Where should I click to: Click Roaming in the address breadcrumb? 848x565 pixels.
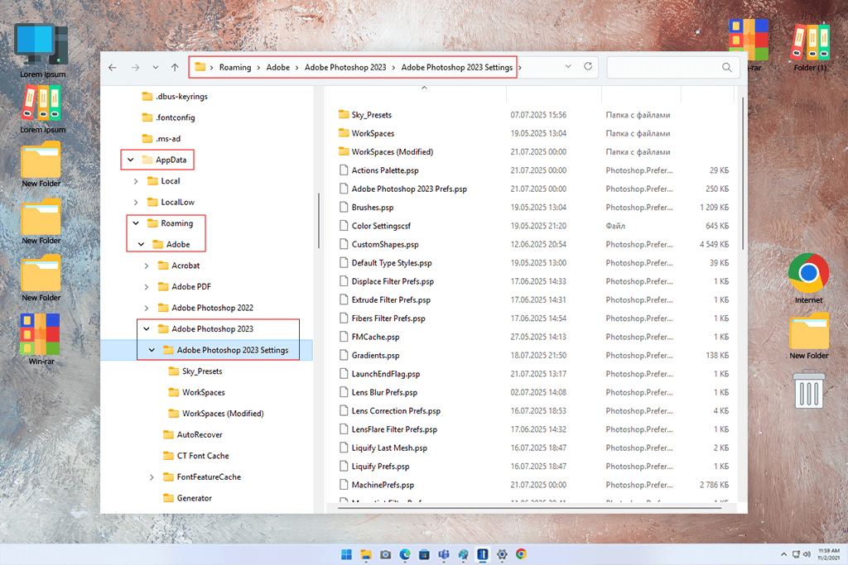coord(235,68)
